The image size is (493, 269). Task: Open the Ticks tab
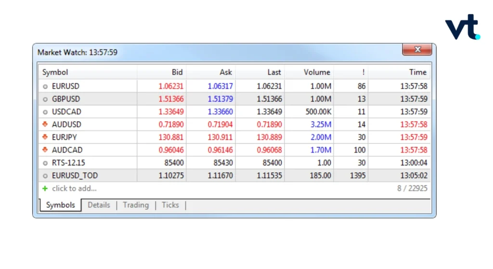click(x=170, y=205)
